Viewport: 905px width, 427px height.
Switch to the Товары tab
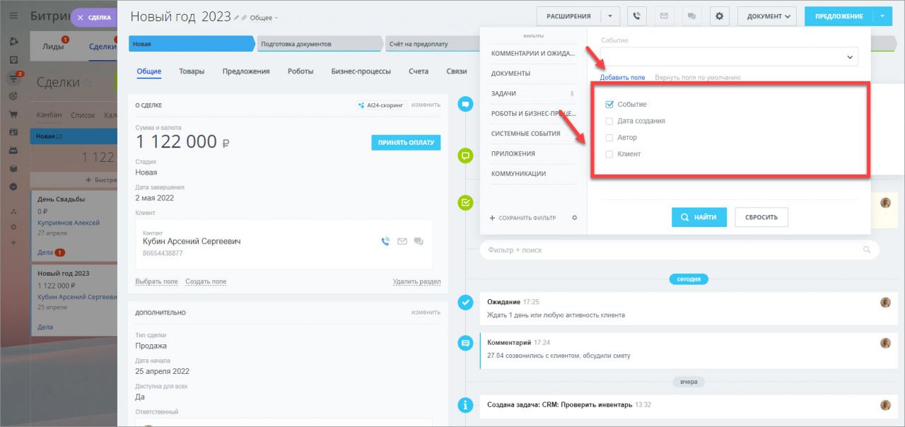192,71
